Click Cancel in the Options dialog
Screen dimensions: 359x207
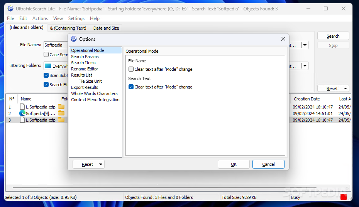tap(268, 164)
